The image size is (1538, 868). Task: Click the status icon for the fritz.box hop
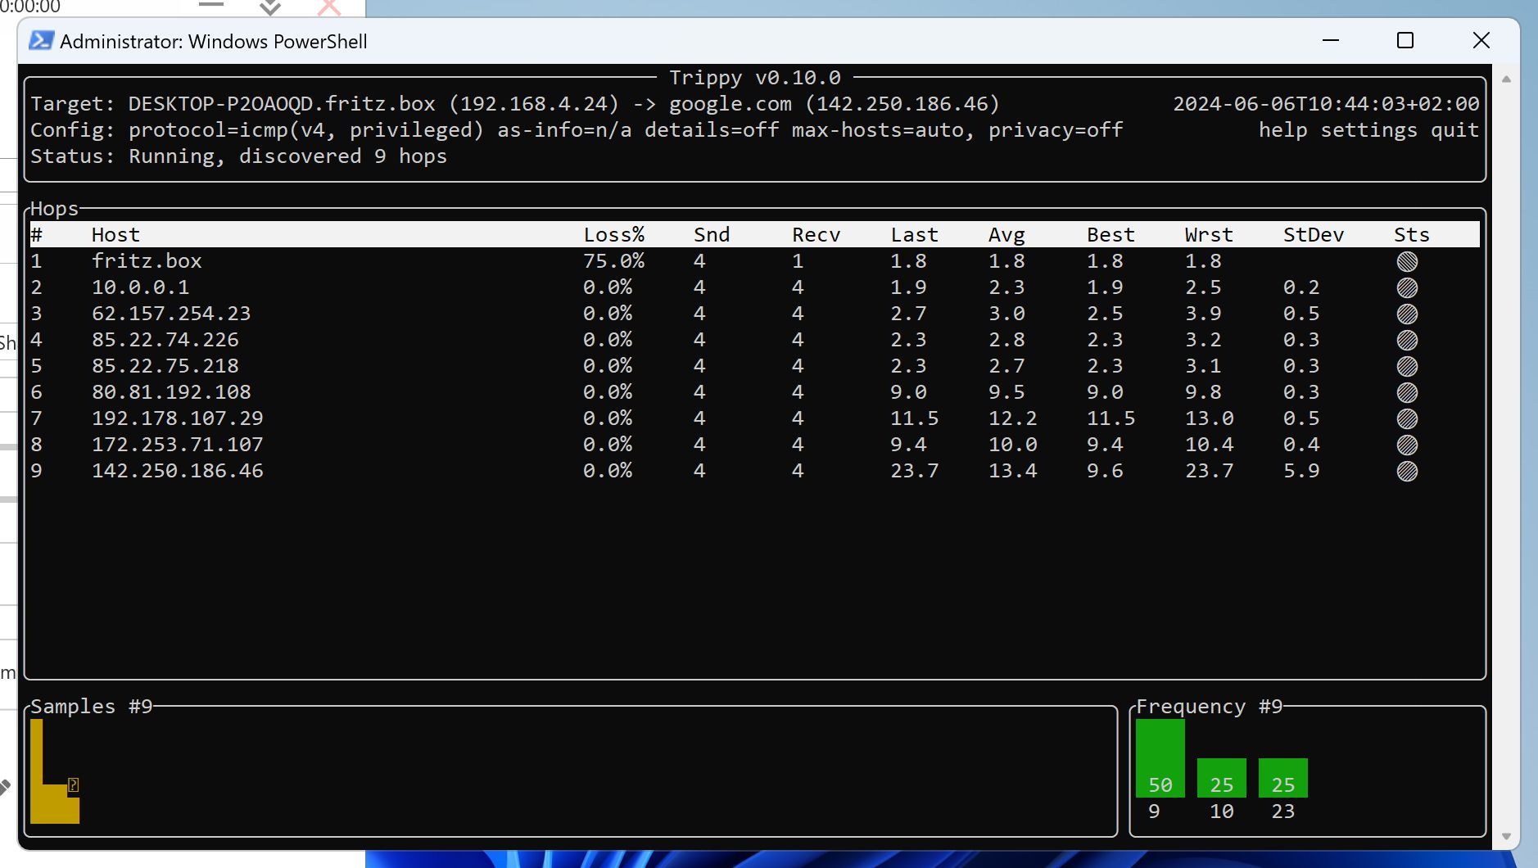(1407, 261)
